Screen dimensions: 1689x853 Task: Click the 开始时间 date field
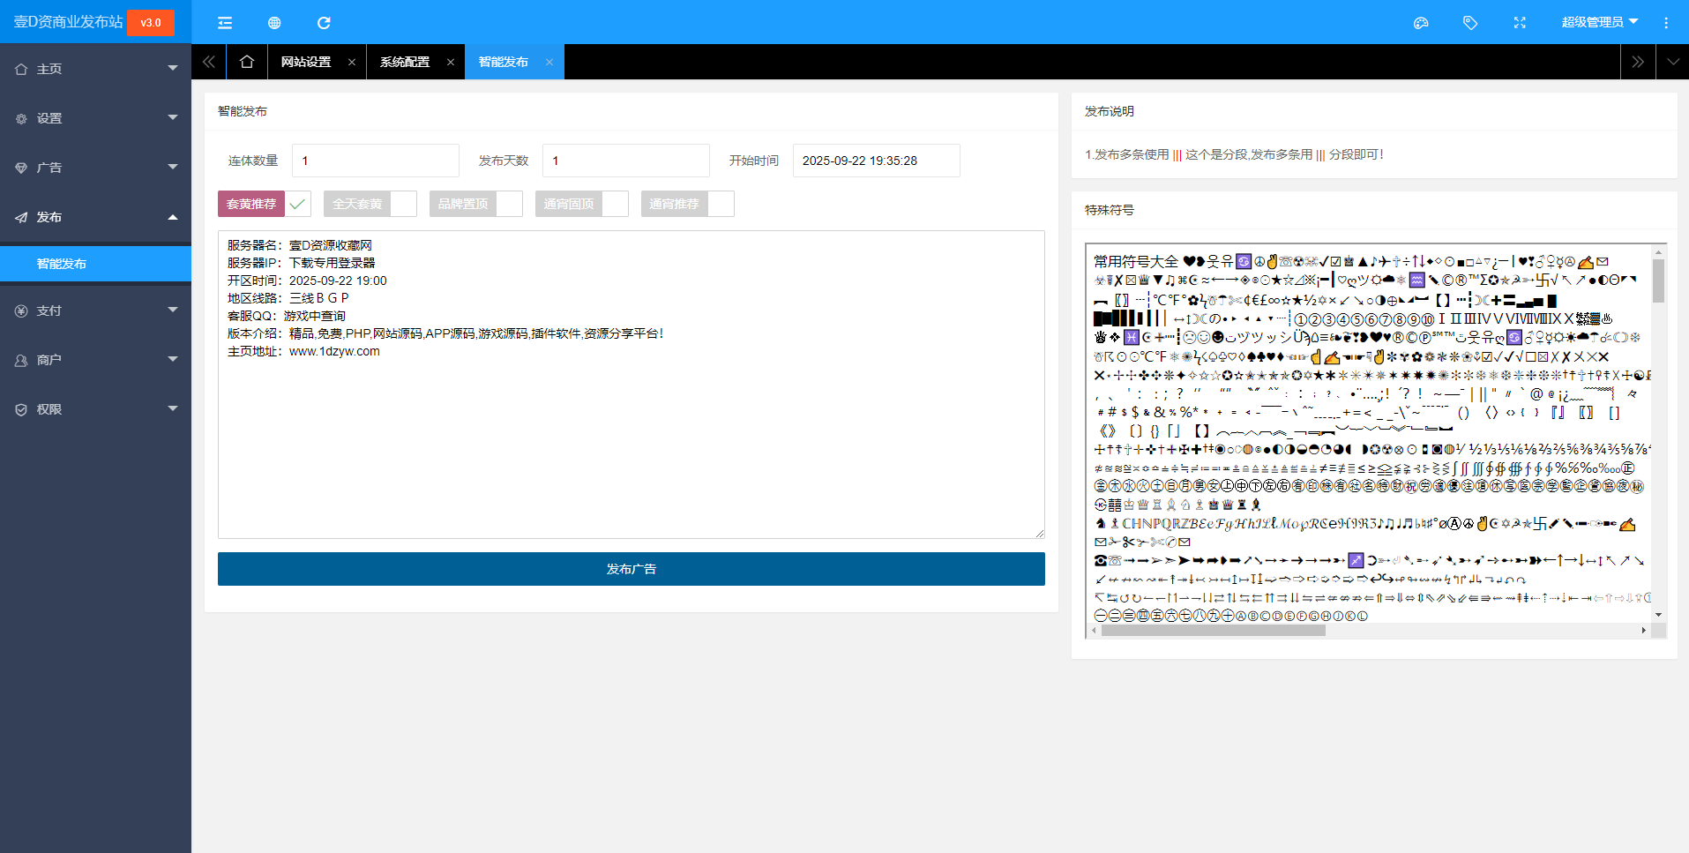876,160
